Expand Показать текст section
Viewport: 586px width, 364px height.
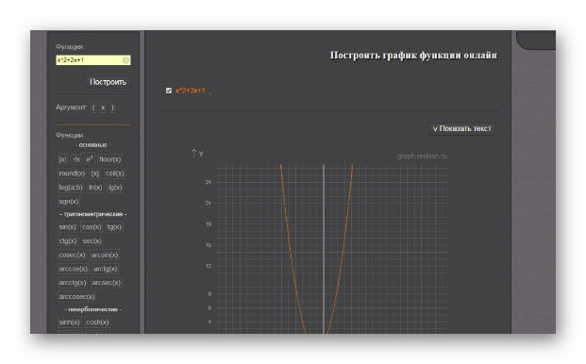[x=462, y=128]
